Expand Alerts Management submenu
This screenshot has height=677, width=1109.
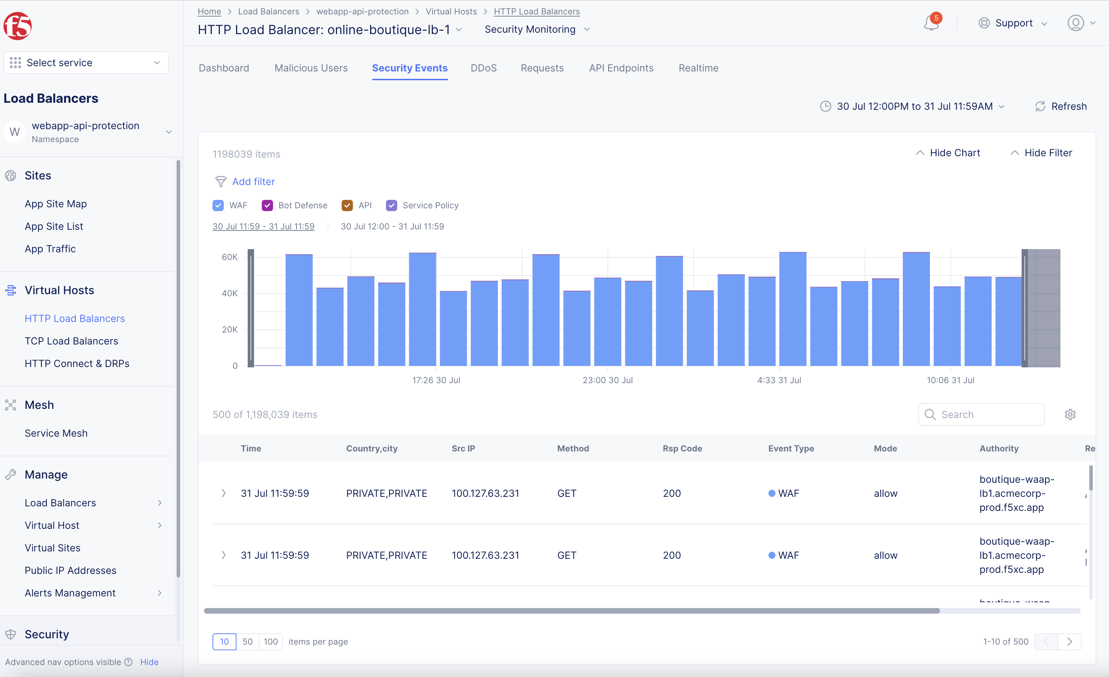point(160,593)
